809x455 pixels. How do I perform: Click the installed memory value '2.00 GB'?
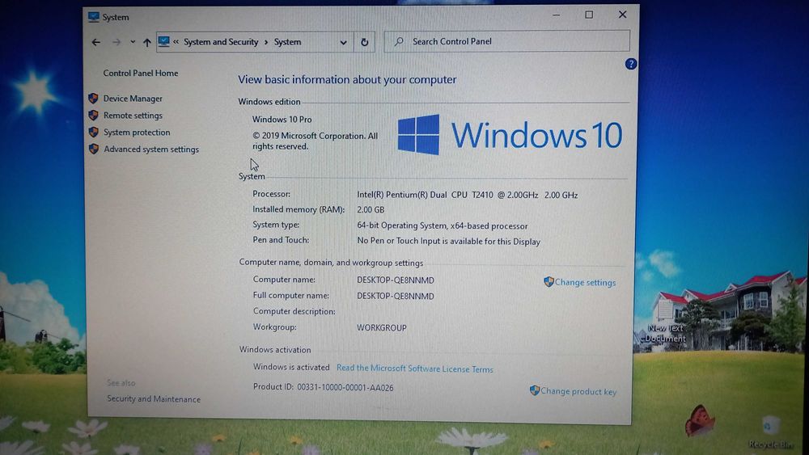(x=371, y=210)
